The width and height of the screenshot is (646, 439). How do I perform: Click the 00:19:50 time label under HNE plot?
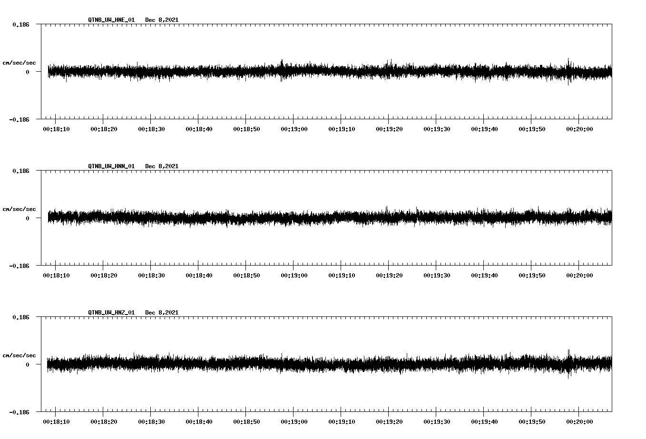532,129
